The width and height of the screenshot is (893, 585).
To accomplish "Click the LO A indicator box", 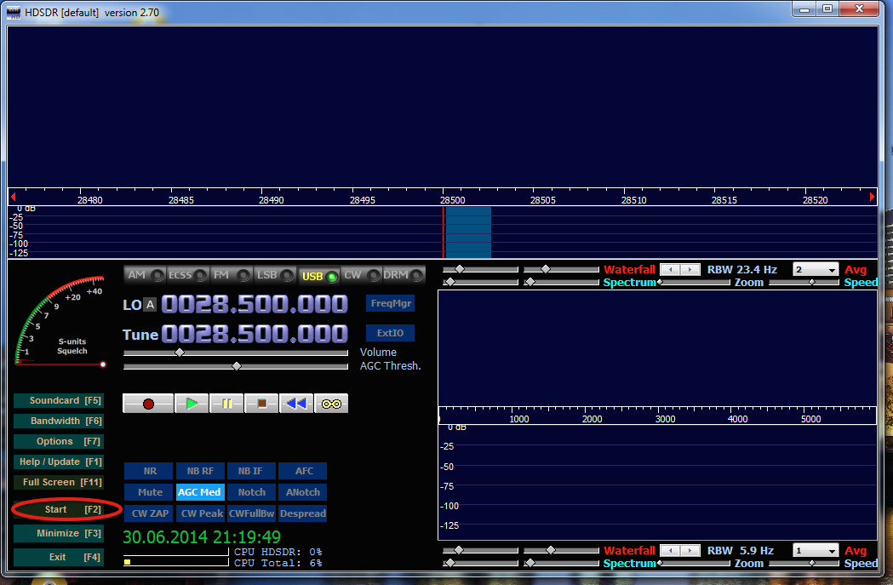I will (x=150, y=305).
